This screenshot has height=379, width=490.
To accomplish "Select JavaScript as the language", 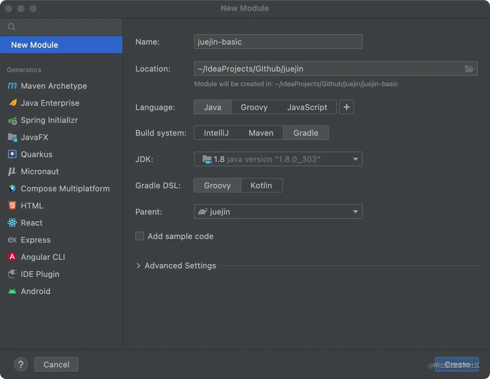I will click(307, 107).
